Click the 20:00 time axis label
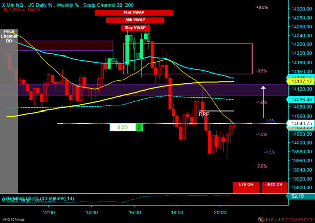This screenshot has height=223, width=315. pos(220,213)
